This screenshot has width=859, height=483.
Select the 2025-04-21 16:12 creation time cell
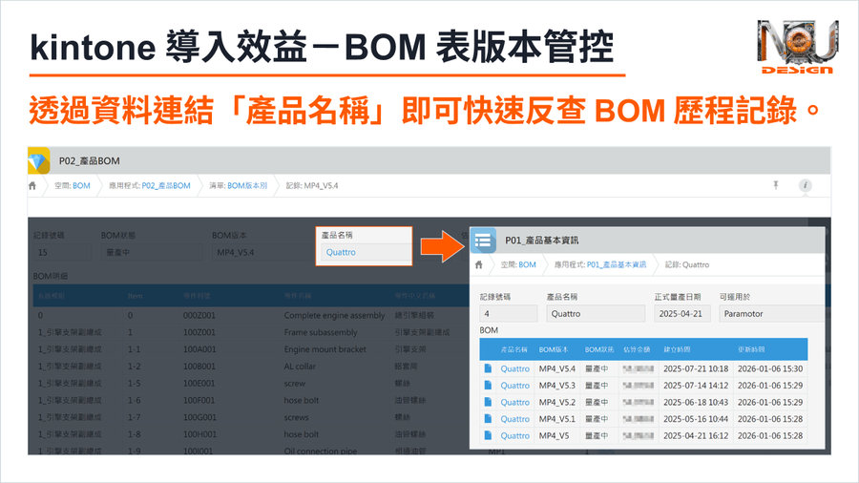click(x=696, y=436)
